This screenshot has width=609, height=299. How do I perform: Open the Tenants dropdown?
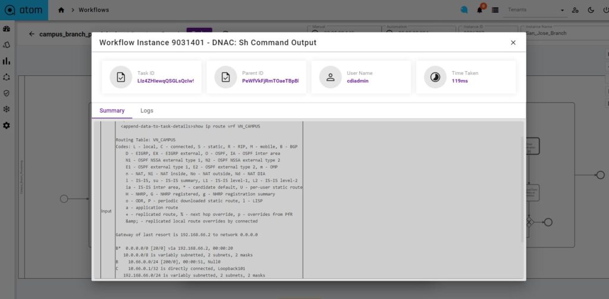point(536,10)
